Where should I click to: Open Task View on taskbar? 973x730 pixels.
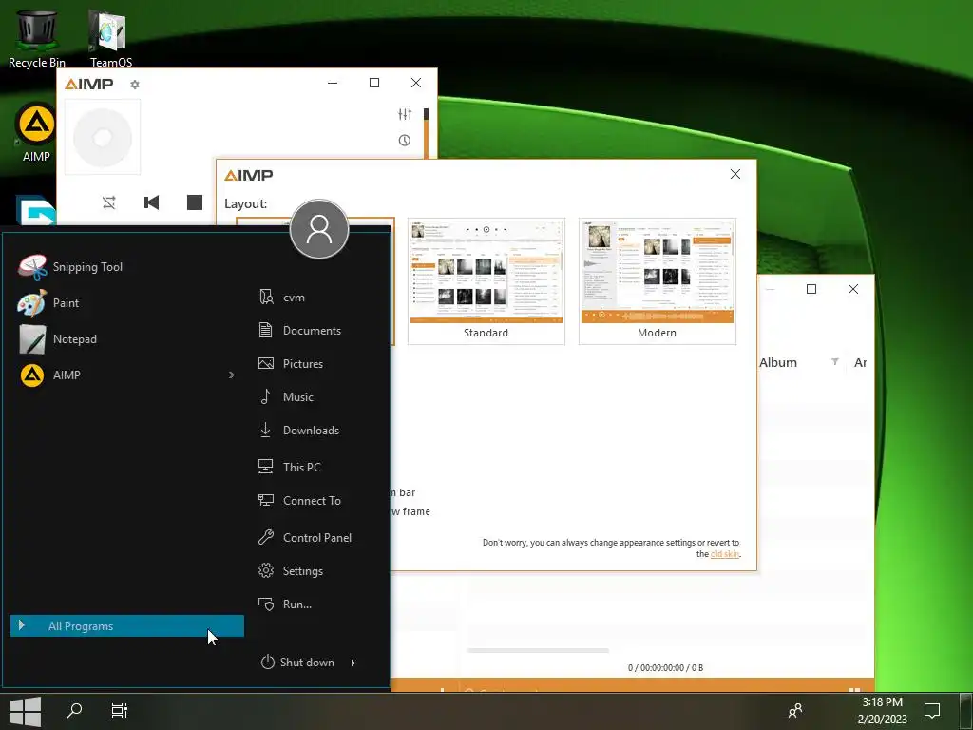[119, 710]
